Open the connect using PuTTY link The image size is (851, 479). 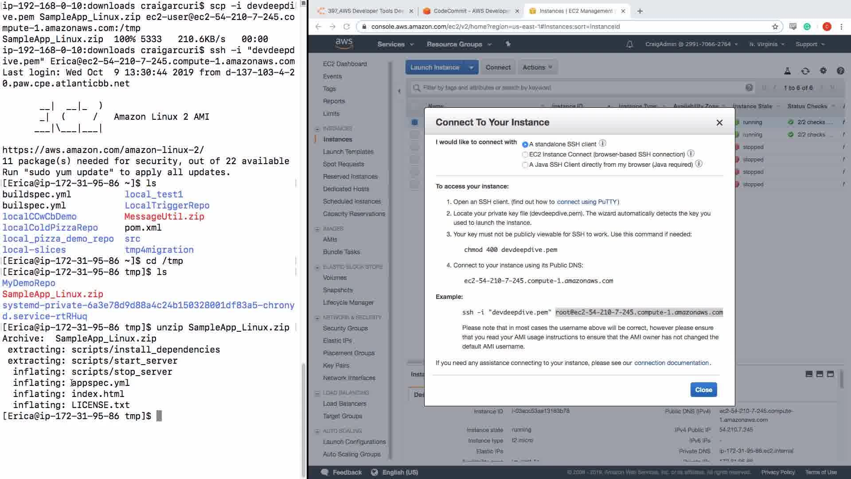(x=587, y=202)
